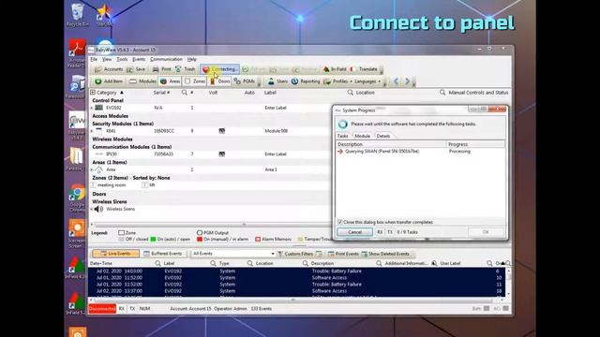
Task: Click the EVO192 panel icon
Action: click(x=99, y=108)
